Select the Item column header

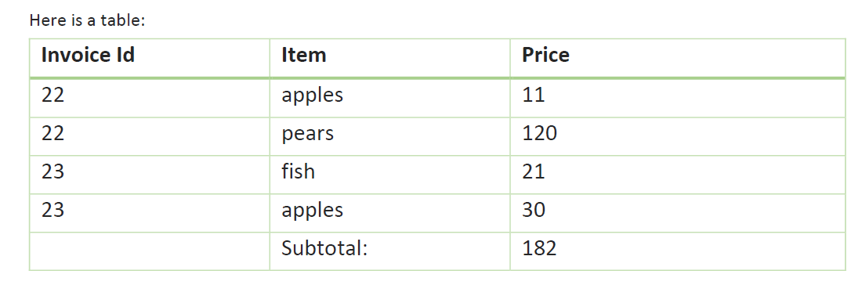[x=389, y=58]
